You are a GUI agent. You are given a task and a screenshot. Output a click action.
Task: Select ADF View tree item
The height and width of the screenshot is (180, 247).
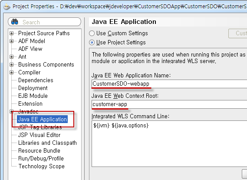[x=30, y=49]
